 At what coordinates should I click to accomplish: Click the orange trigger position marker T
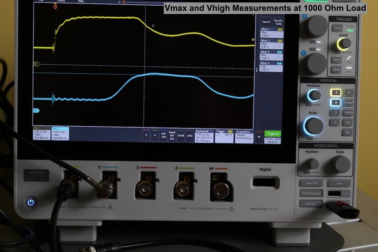(x=55, y=7)
